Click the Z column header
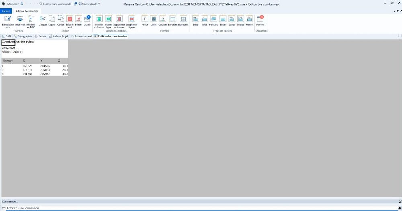The width and height of the screenshot is (402, 211). [59, 61]
